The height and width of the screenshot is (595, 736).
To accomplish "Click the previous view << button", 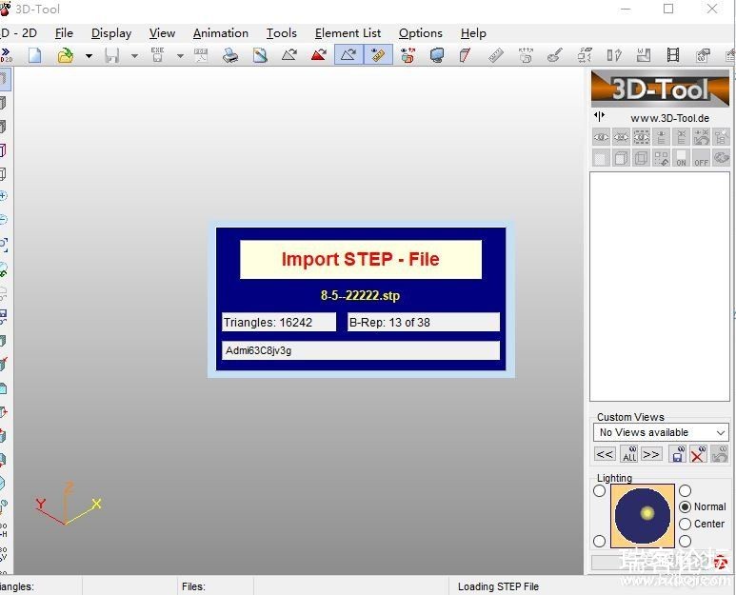I will [605, 454].
